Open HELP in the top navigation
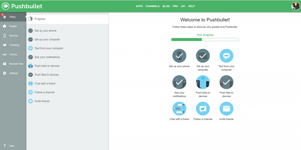The width and height of the screenshot is (301, 150). (x=191, y=6)
